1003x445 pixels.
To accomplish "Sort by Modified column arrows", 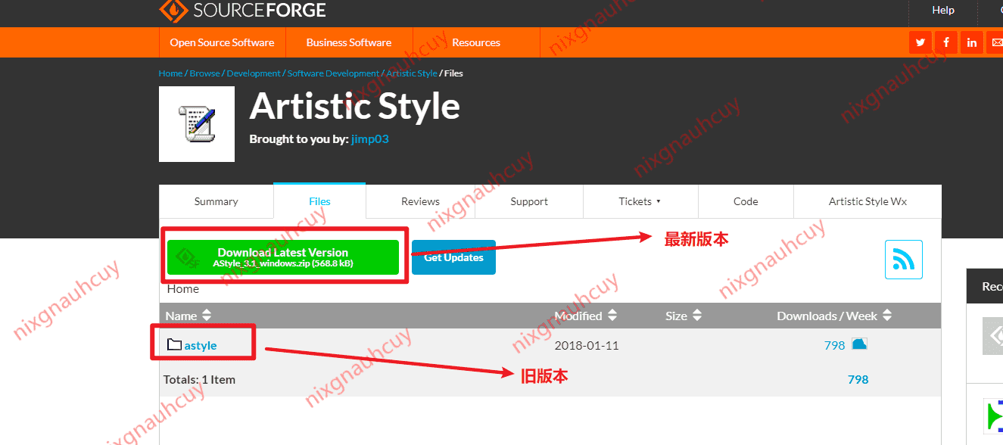I will click(612, 316).
